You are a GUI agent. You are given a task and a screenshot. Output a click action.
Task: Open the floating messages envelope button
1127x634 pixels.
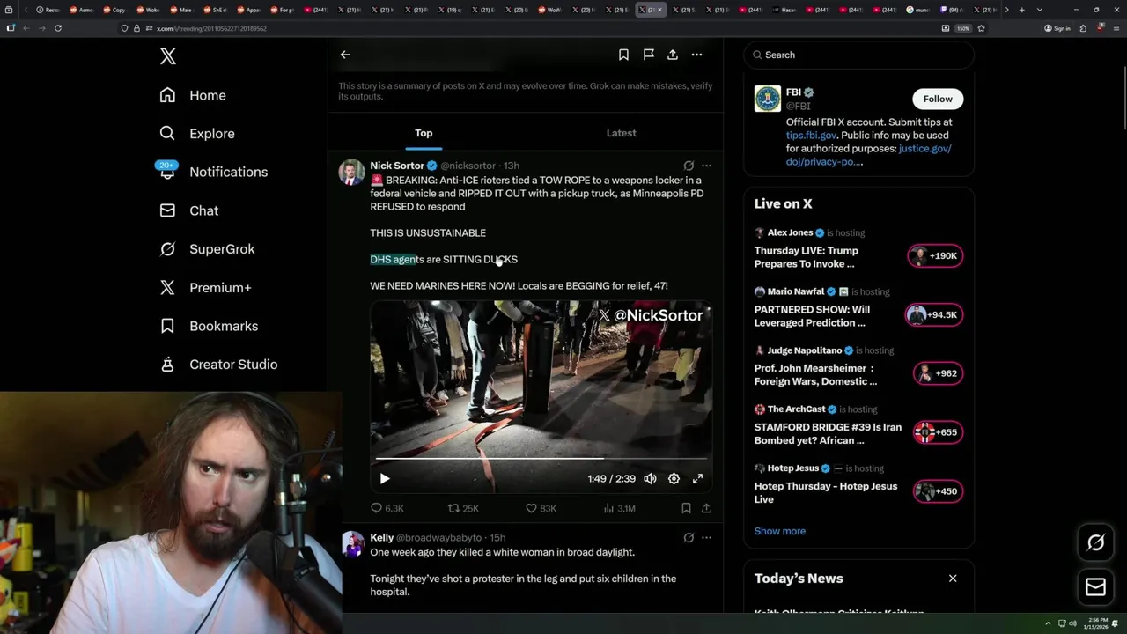(1095, 587)
